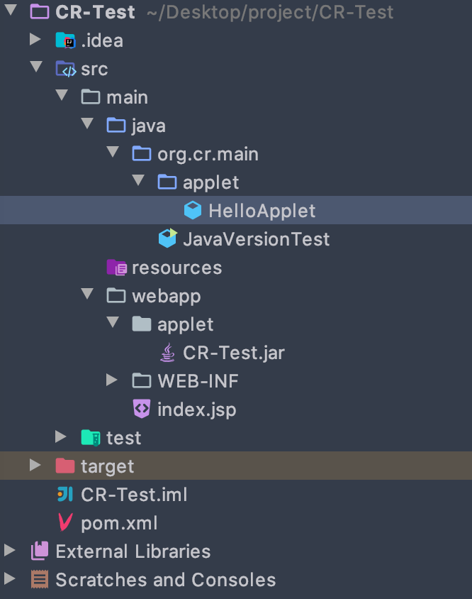Click the JavaVersionTest runnable class icon
The image size is (472, 599).
click(167, 238)
